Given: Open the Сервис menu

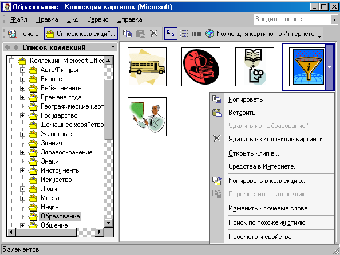Looking at the screenshot, I should click(97, 19).
